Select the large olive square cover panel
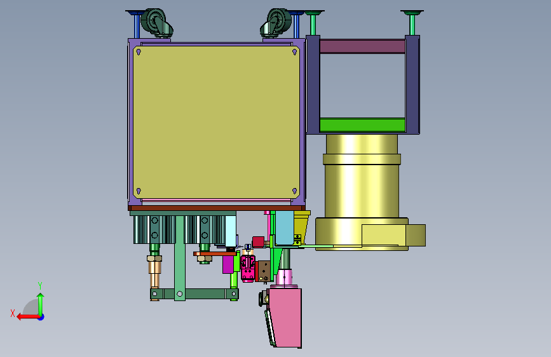 (x=216, y=122)
